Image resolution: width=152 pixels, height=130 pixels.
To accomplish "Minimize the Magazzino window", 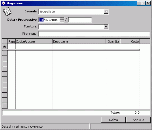I will (139, 3).
